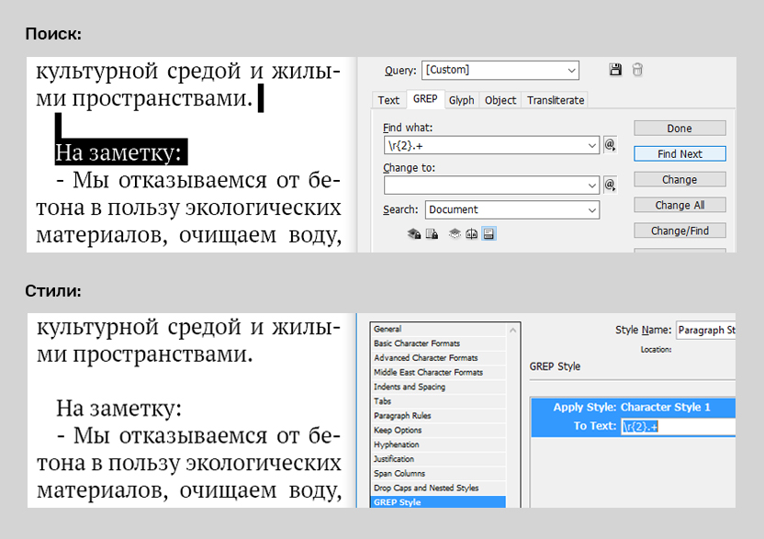Open the Query dropdown showing [Custom]
Image resolution: width=764 pixels, height=539 pixels.
click(x=500, y=70)
